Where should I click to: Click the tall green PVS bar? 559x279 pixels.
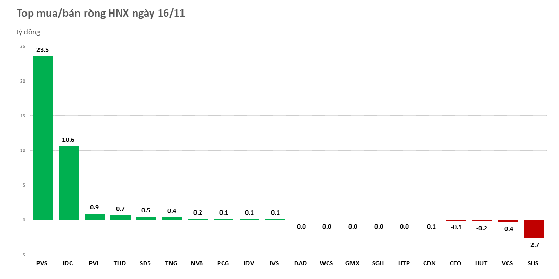(x=43, y=138)
